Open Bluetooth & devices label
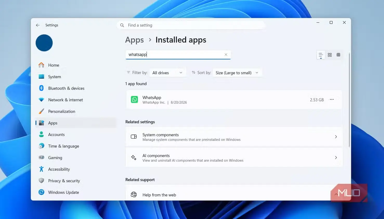The image size is (384, 219). click(x=66, y=88)
